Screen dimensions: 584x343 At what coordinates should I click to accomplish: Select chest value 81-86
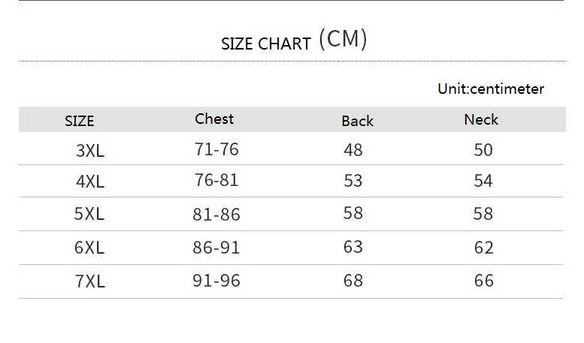pos(216,214)
